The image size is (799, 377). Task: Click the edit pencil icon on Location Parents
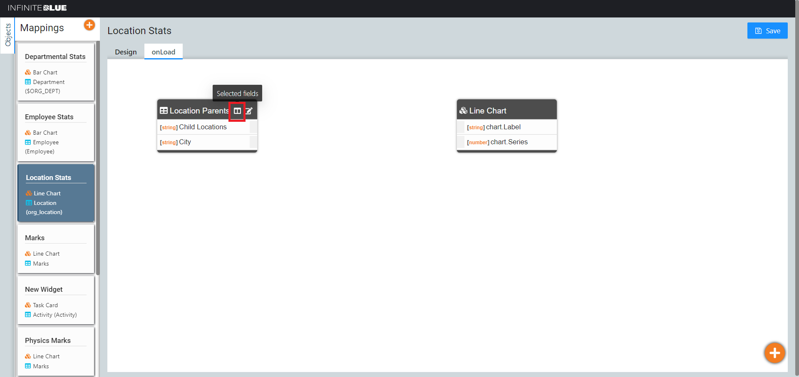tap(249, 111)
